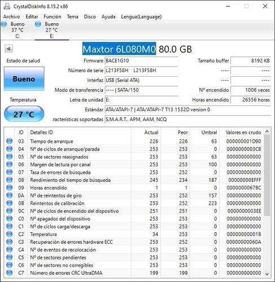This screenshot has height=282, width=275.
Task: Click the Estándar field ATA/ATAPI-7
Action: click(187, 109)
